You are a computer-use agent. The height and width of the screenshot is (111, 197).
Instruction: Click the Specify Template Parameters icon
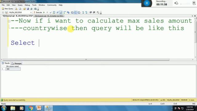click(98, 12)
